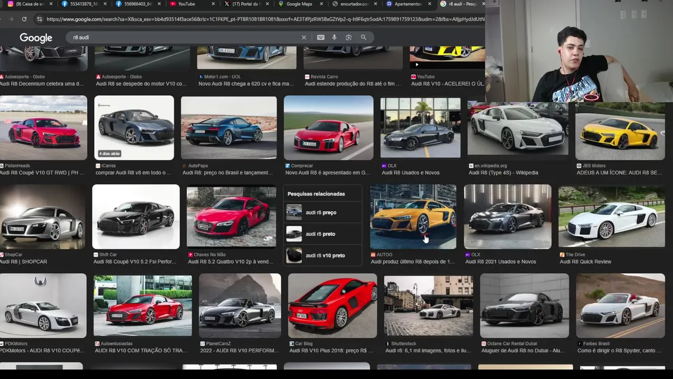Open 'Audi estende produção do R8' caption
This screenshot has height=379, width=673.
(x=352, y=84)
